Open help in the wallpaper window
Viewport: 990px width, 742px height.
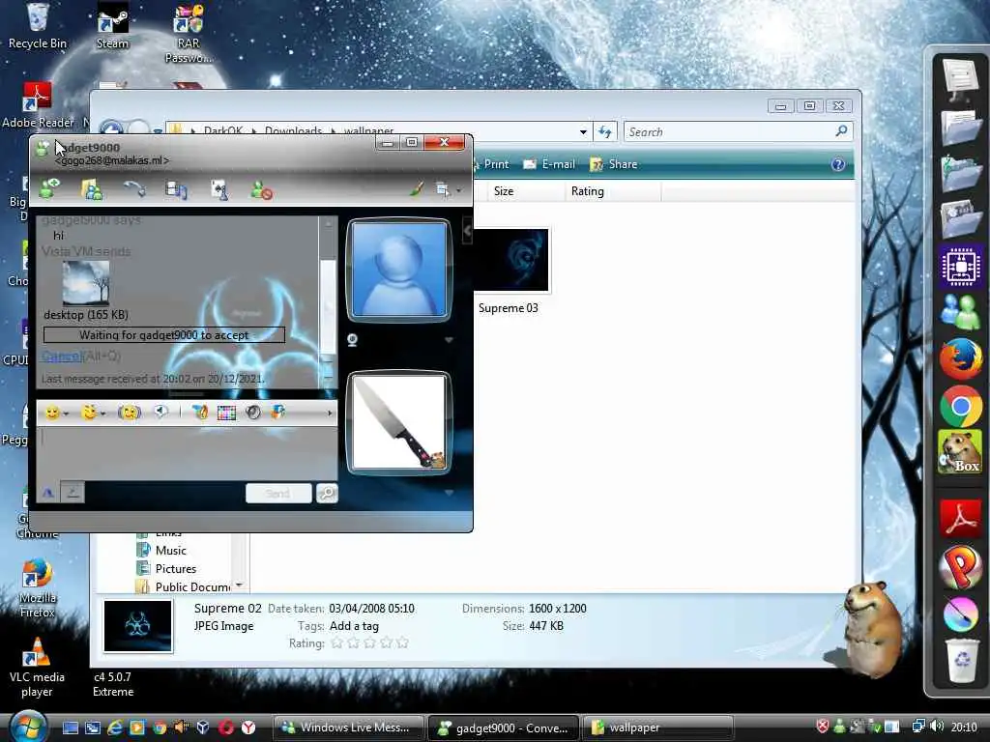[838, 164]
